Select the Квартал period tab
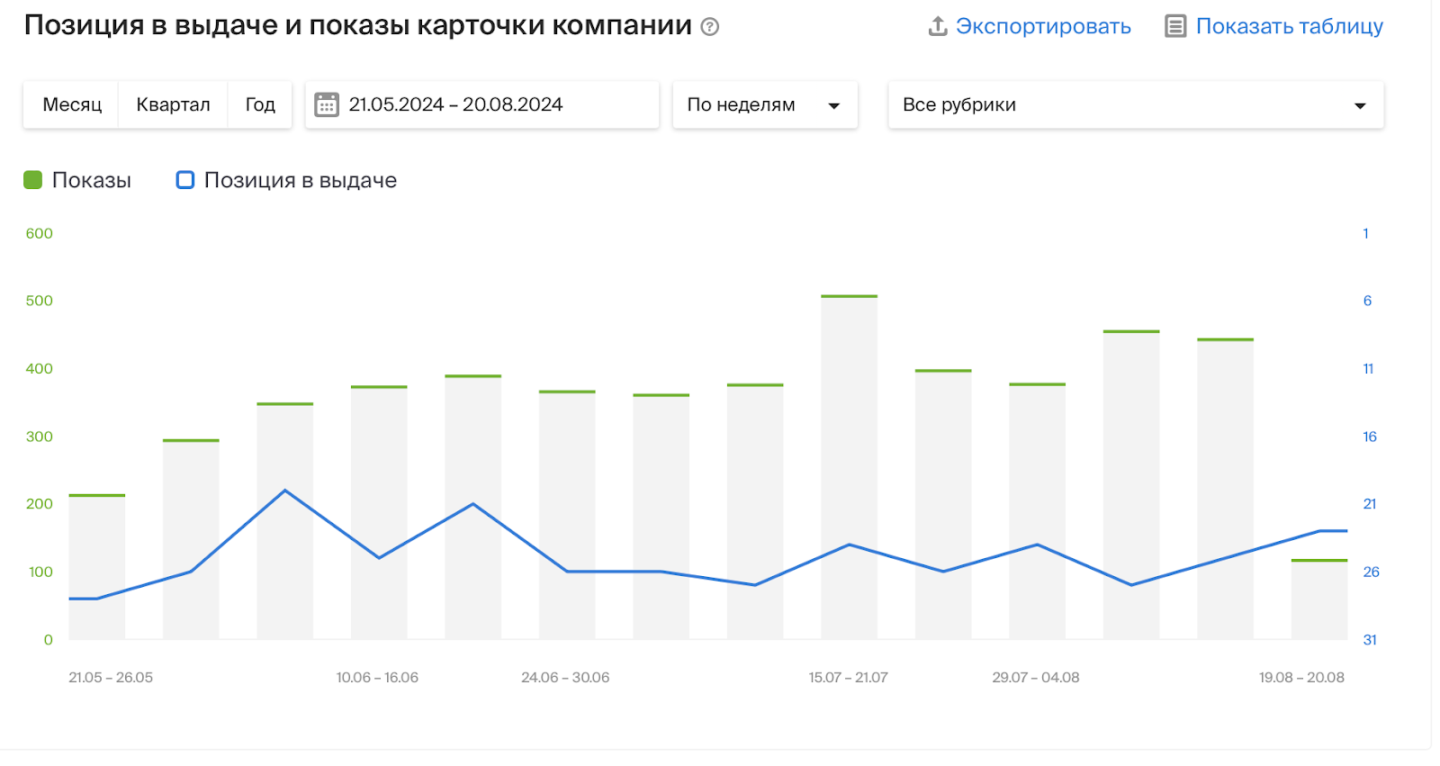The height and width of the screenshot is (766, 1440). (x=173, y=104)
